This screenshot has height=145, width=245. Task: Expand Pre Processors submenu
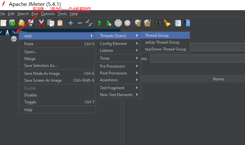(x=118, y=66)
